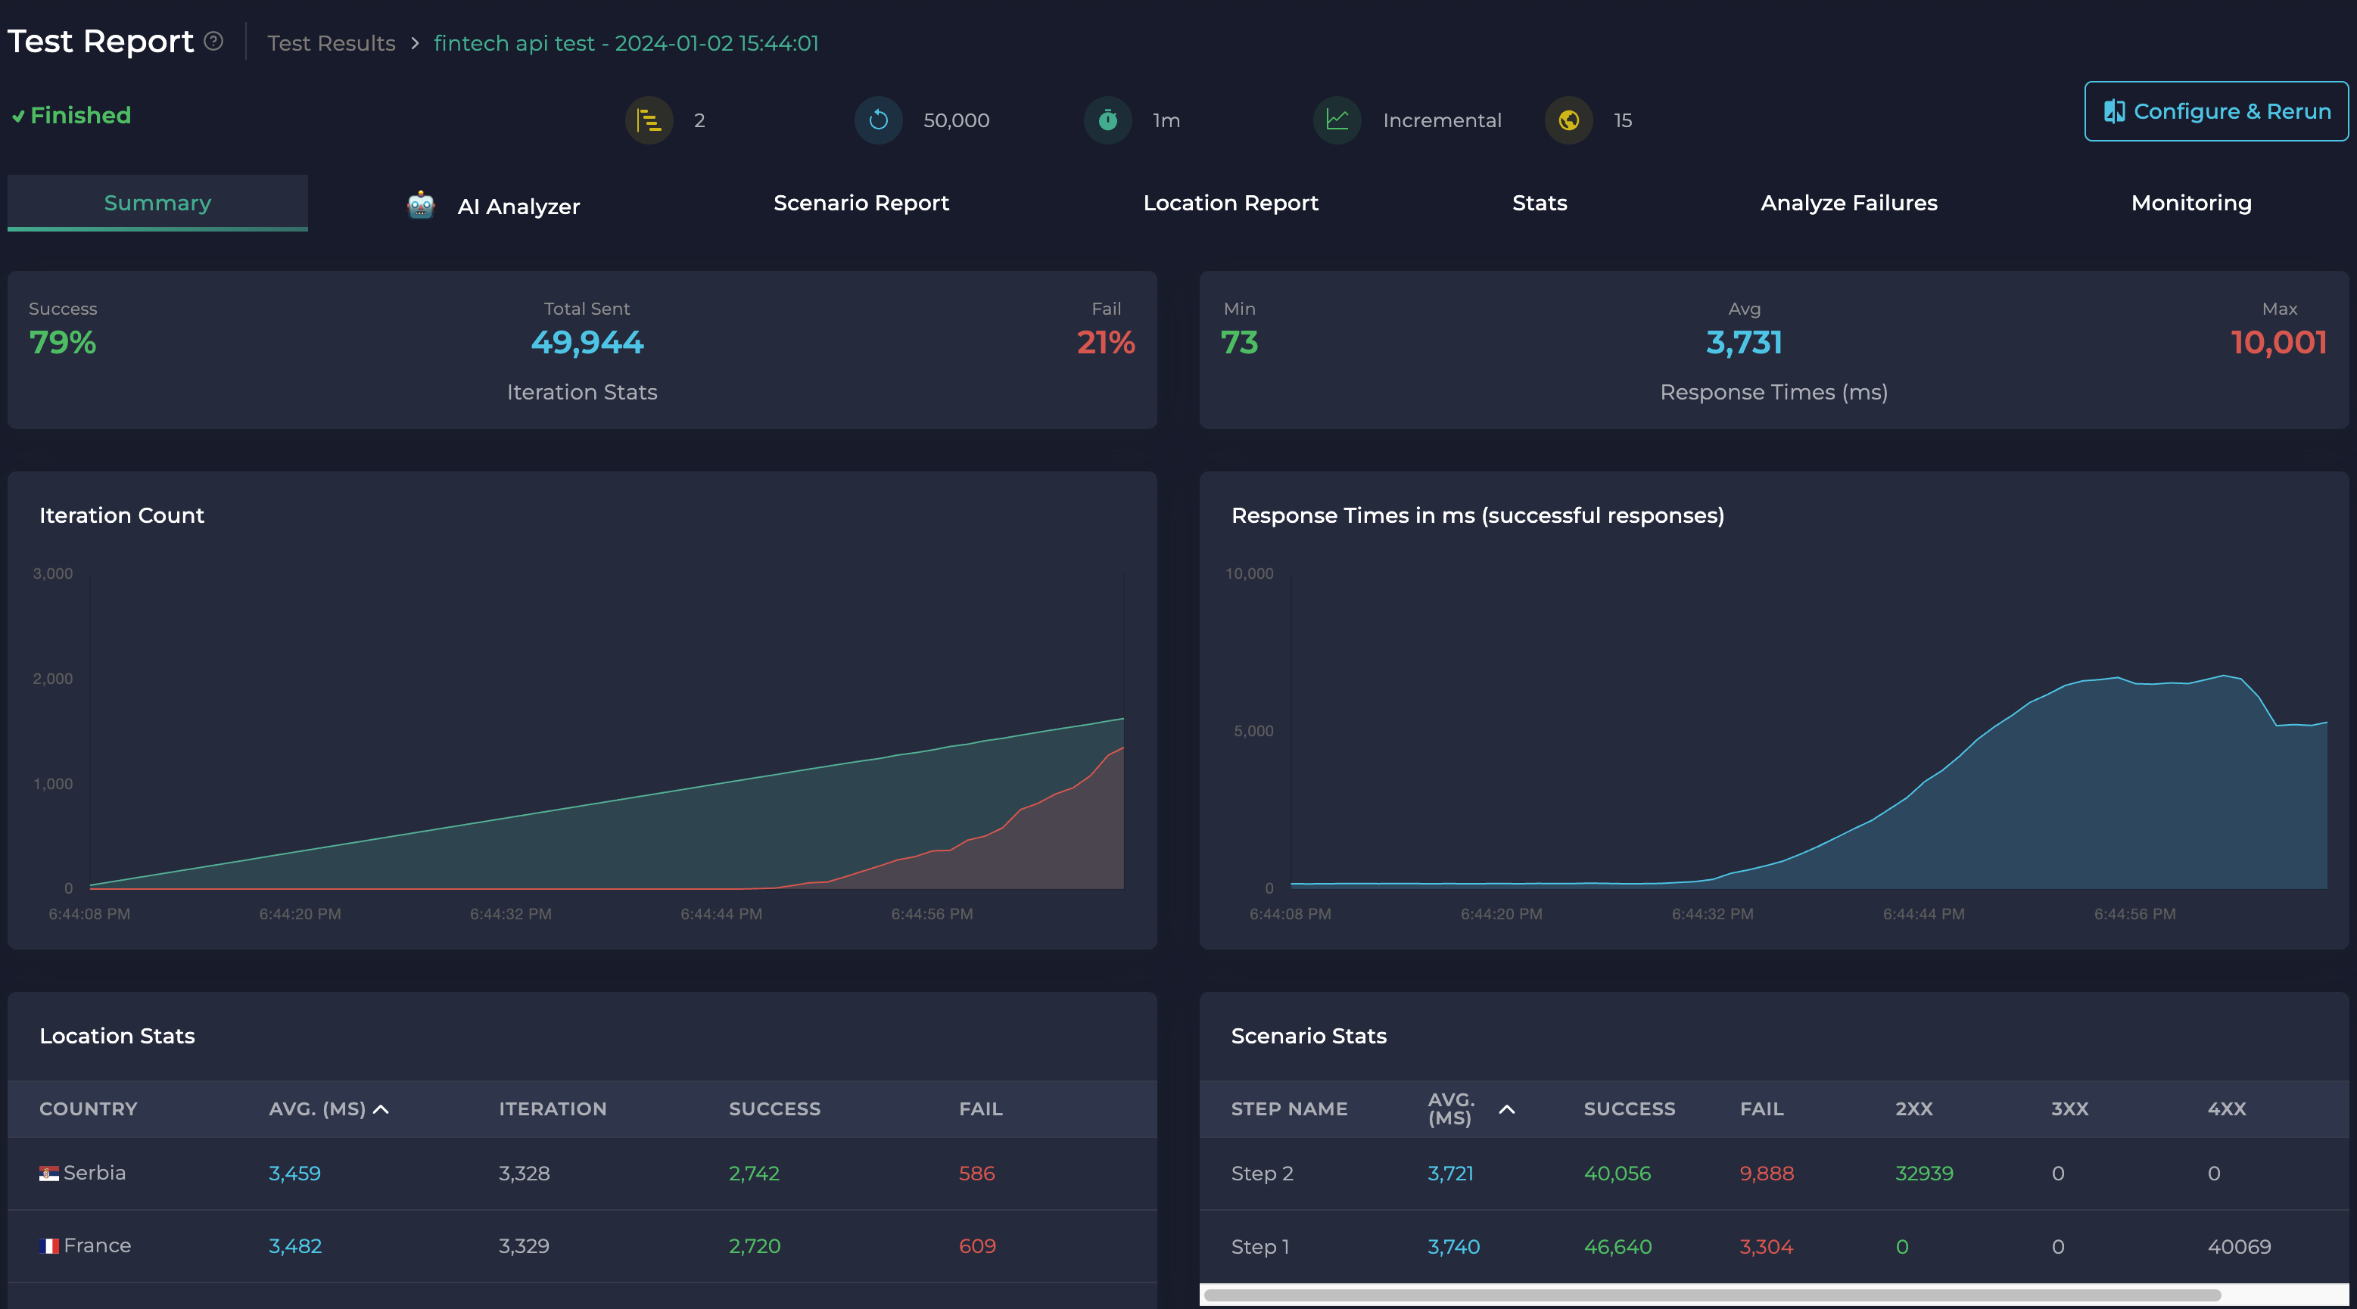The image size is (2357, 1309).
Task: Click the AI Analyzer robot icon
Action: point(420,205)
